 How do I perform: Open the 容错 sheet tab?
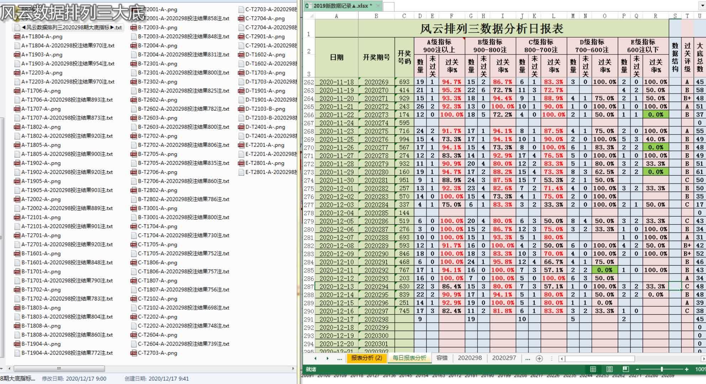point(442,358)
